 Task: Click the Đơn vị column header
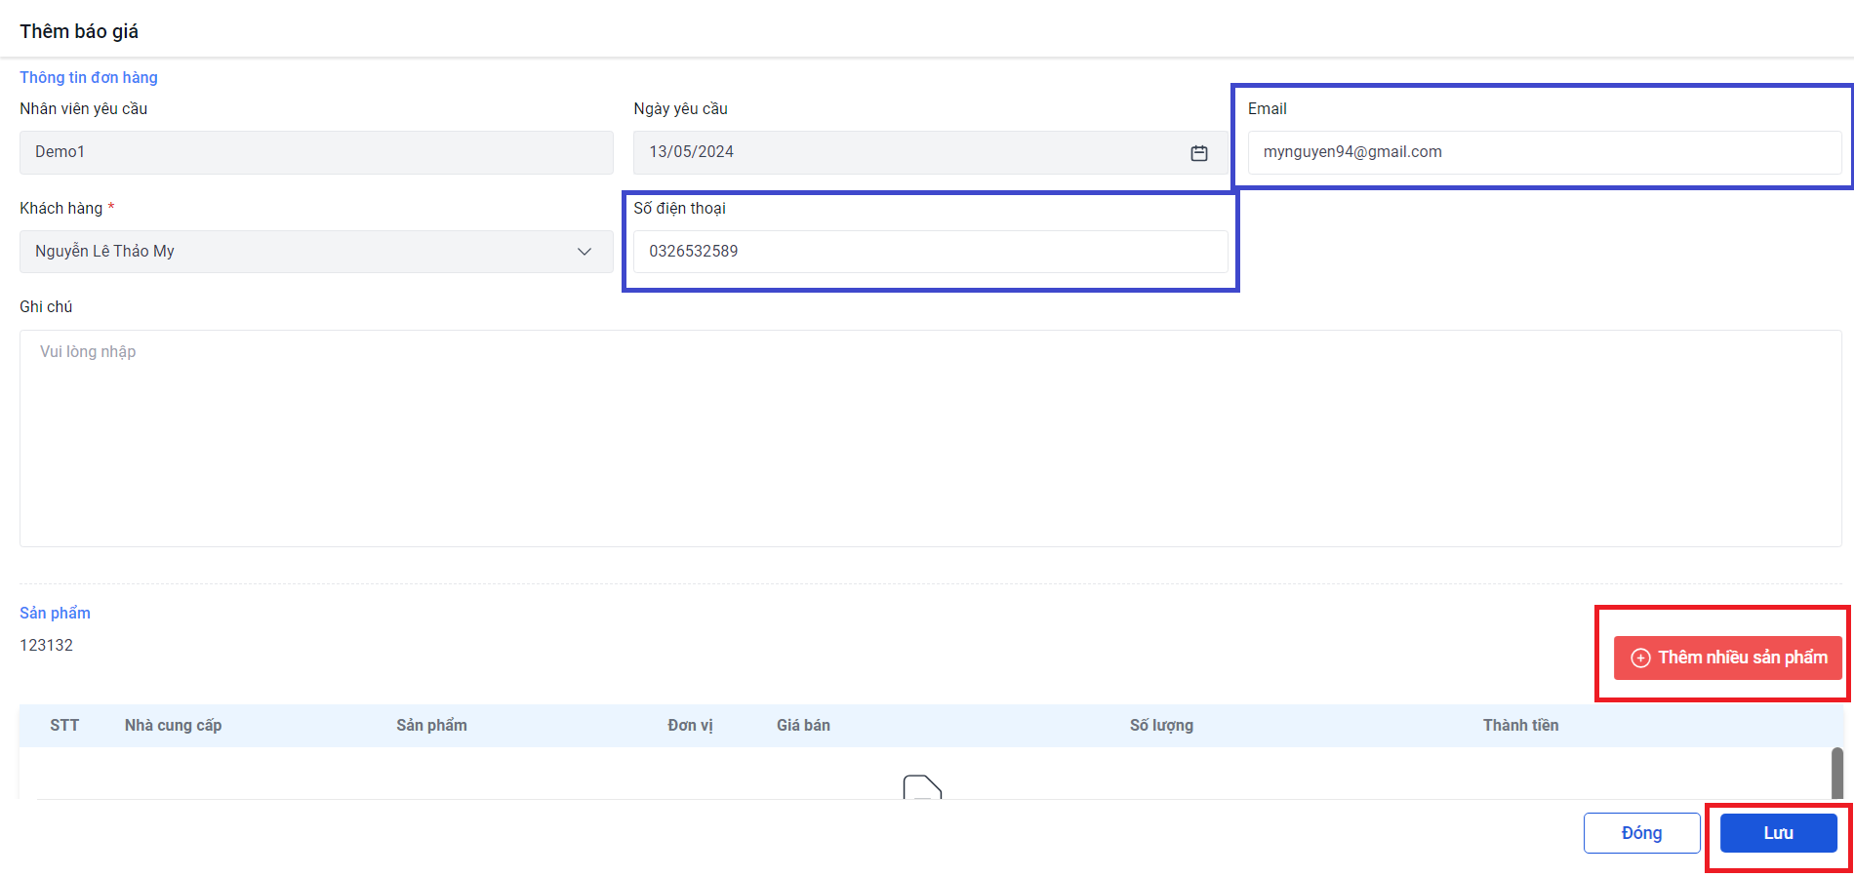point(690,725)
